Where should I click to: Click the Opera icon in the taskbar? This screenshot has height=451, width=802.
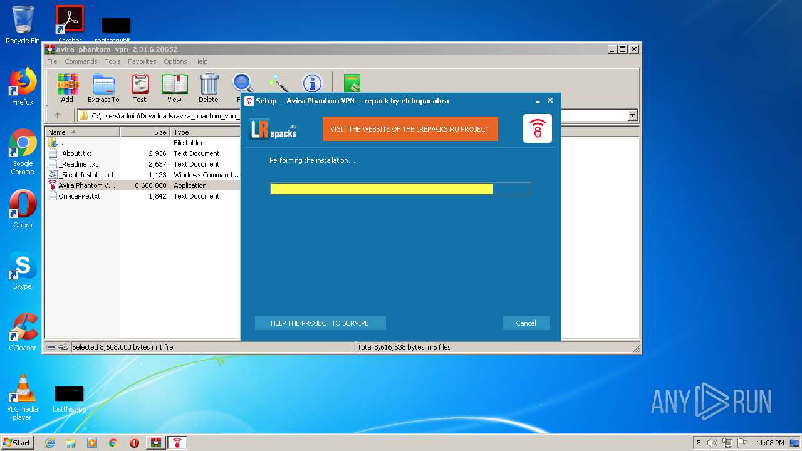[x=135, y=443]
